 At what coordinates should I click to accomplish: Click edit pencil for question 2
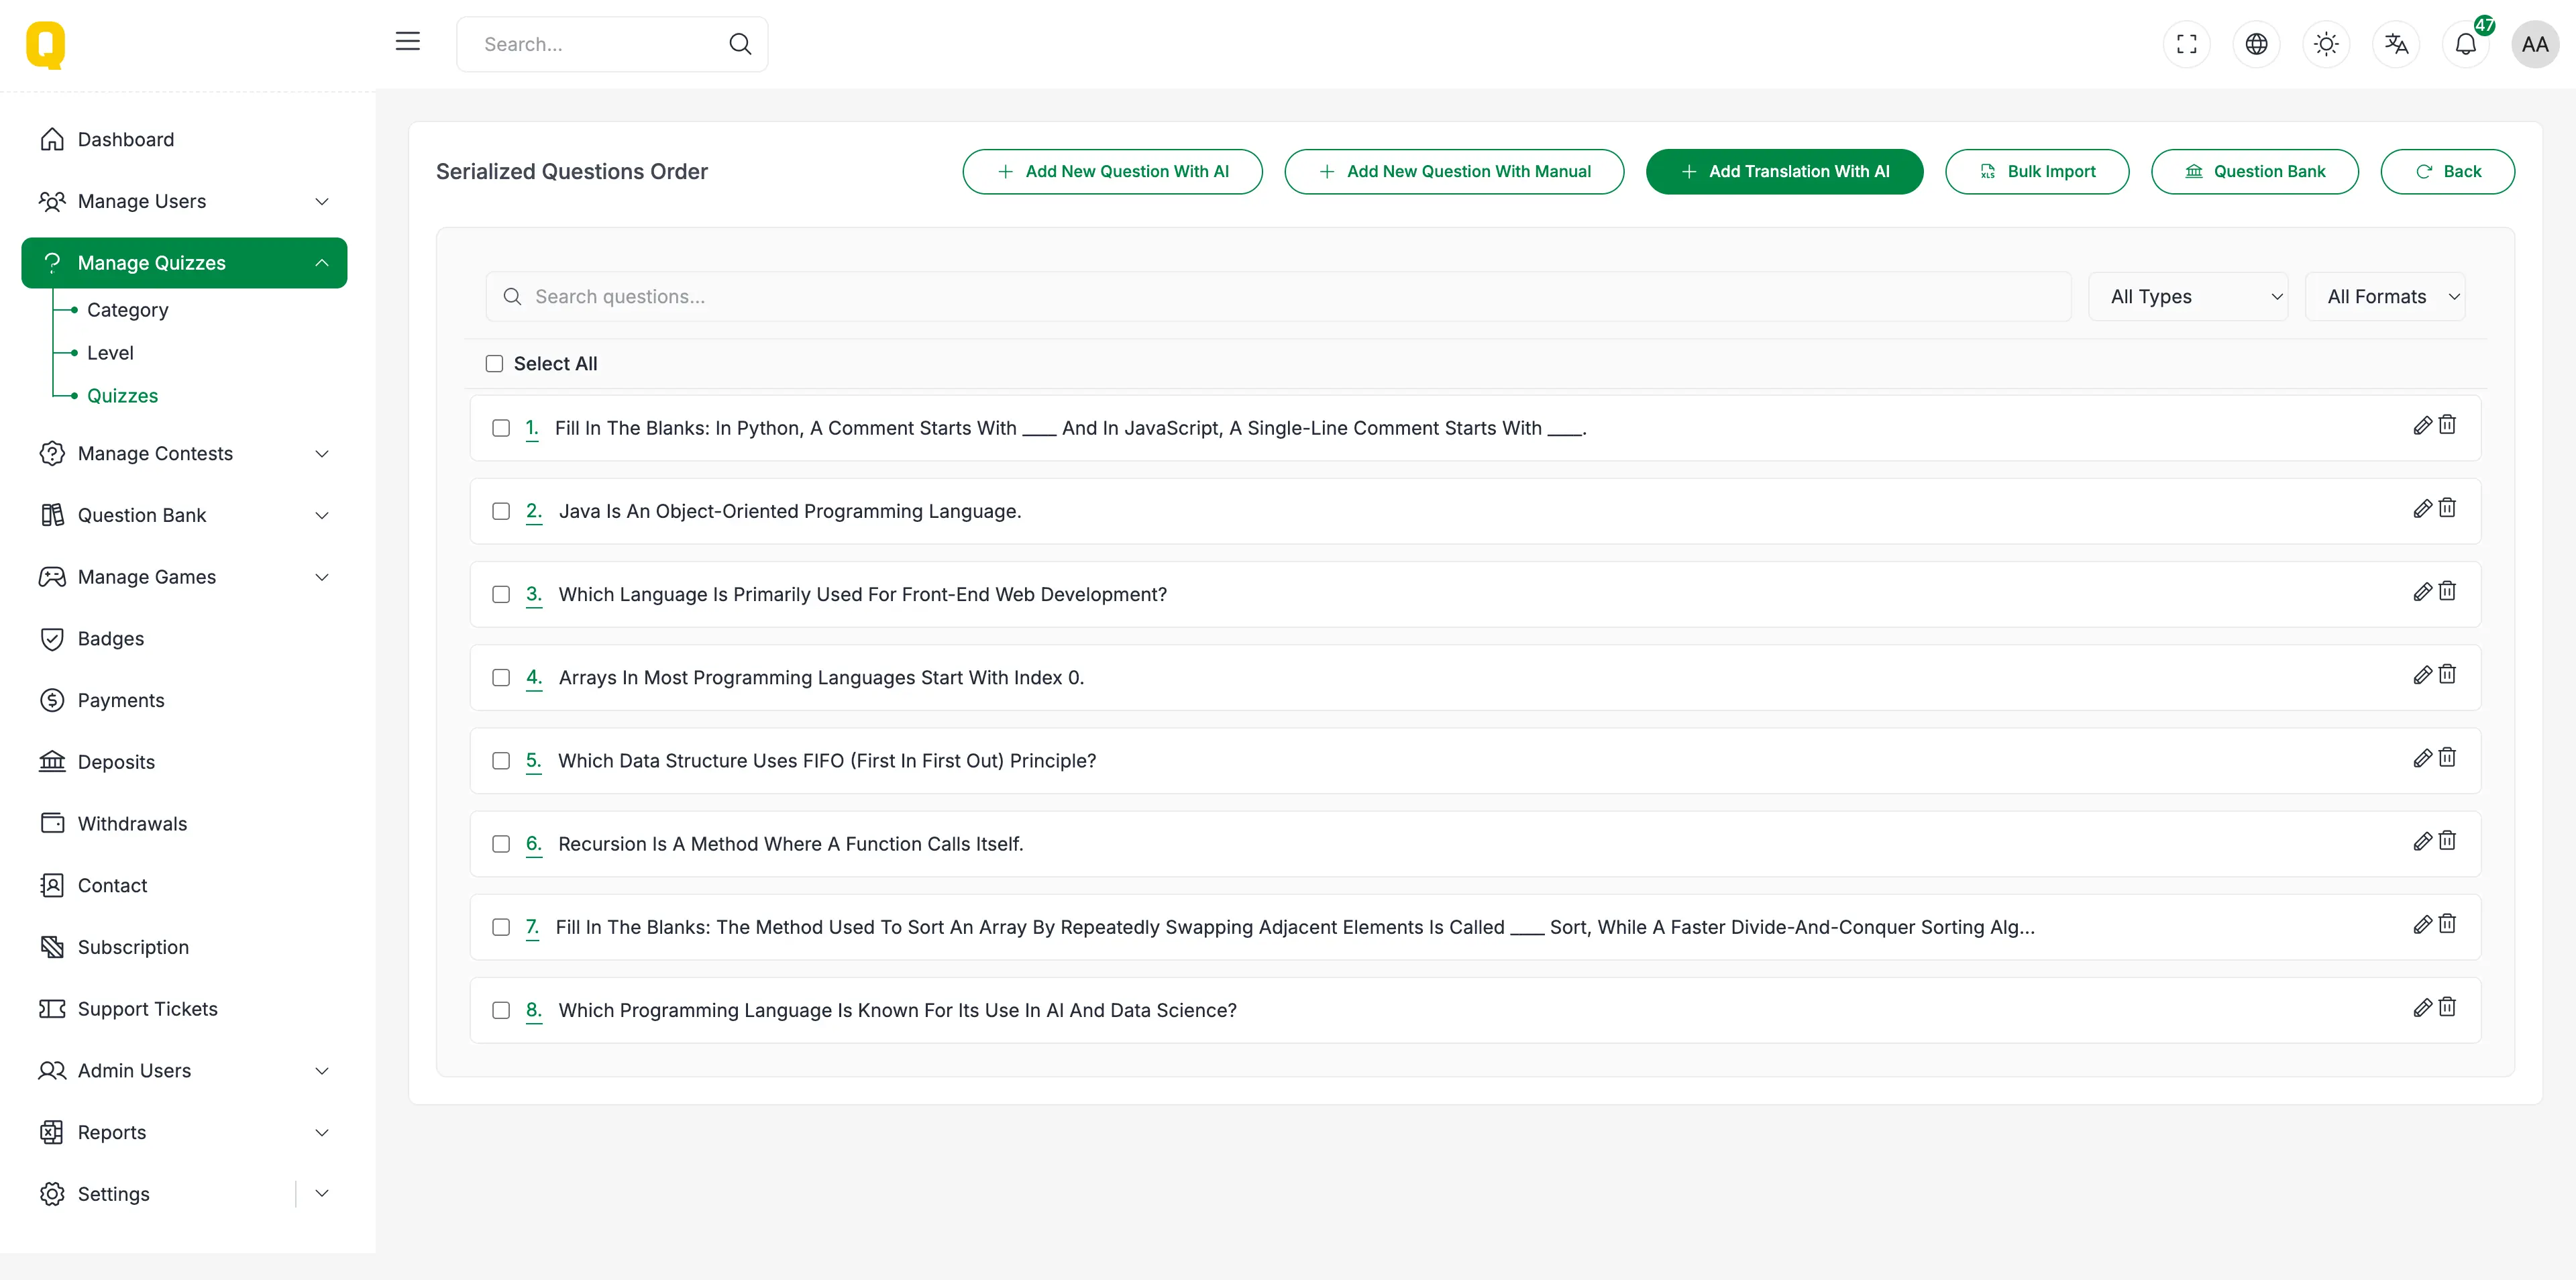(2422, 509)
